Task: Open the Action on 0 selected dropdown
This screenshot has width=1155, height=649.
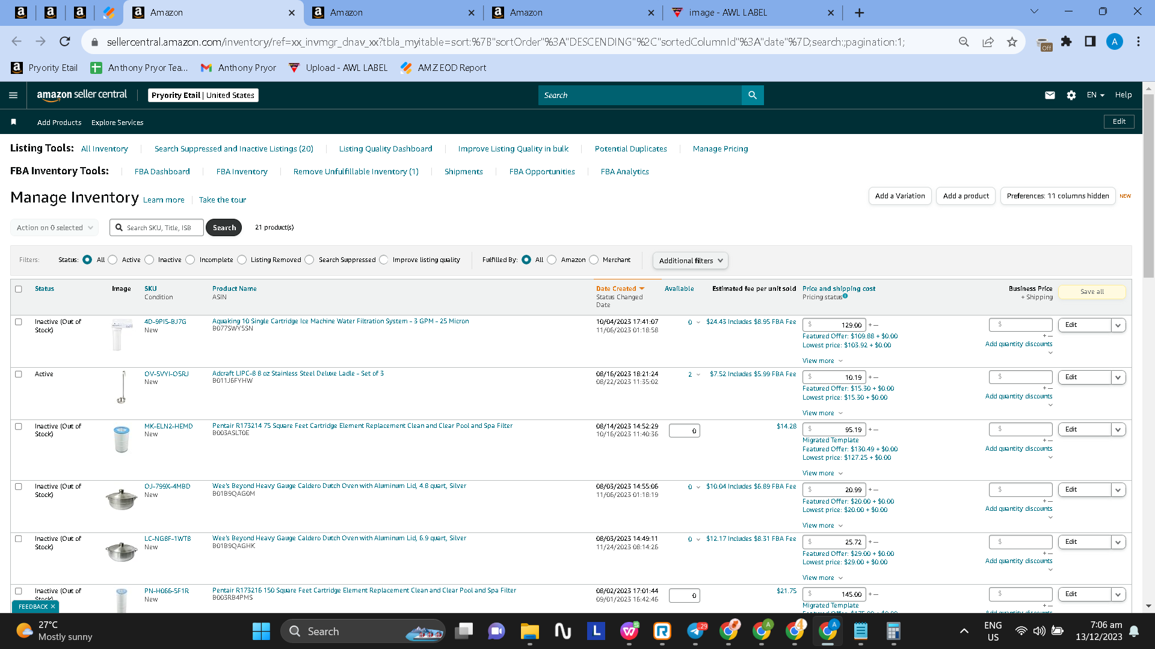Action: coord(54,228)
